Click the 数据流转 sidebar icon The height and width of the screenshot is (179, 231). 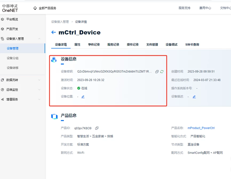coord(2,80)
